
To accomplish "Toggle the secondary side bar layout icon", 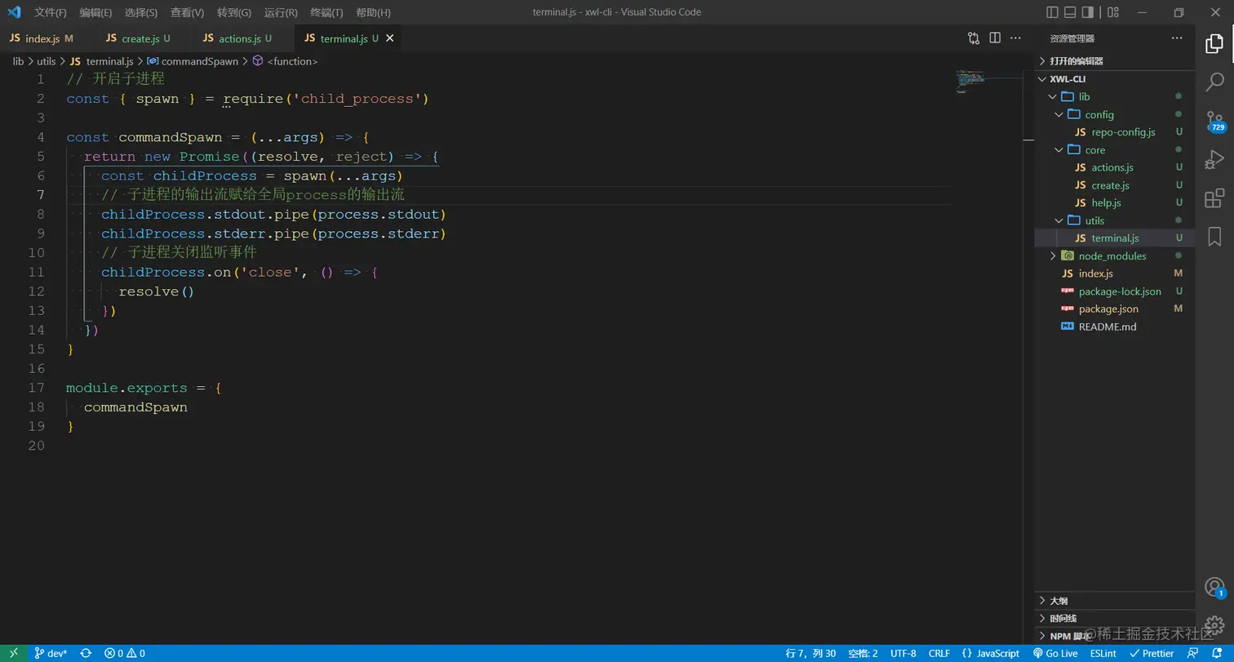I will tap(1088, 12).
